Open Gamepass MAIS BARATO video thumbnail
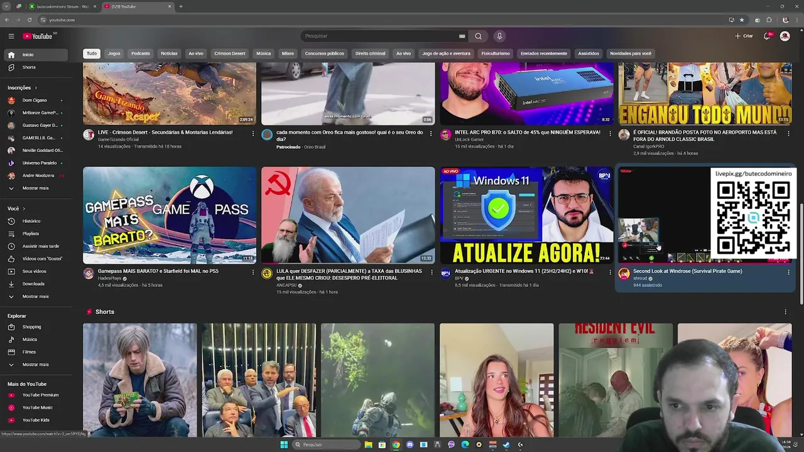The image size is (804, 452). pyautogui.click(x=170, y=215)
